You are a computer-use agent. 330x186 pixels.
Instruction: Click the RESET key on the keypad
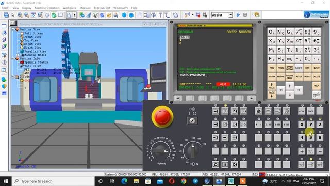(316, 95)
